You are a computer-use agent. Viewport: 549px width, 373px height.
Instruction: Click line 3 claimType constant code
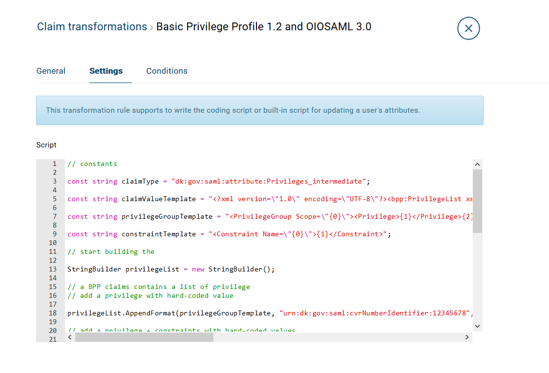[x=218, y=182]
